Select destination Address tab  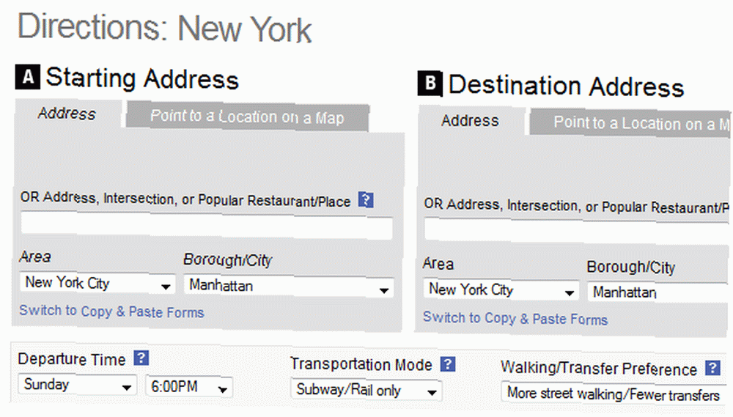(471, 121)
